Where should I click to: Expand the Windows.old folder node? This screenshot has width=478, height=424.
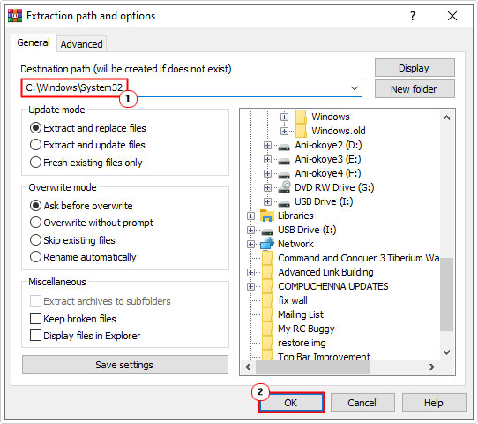pyautogui.click(x=284, y=132)
